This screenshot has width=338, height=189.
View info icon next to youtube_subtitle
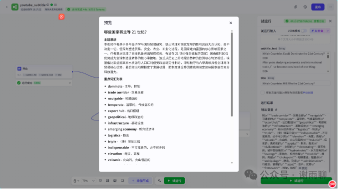[x=48, y=5]
